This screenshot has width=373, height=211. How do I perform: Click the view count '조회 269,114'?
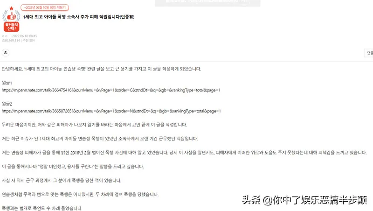11,41
